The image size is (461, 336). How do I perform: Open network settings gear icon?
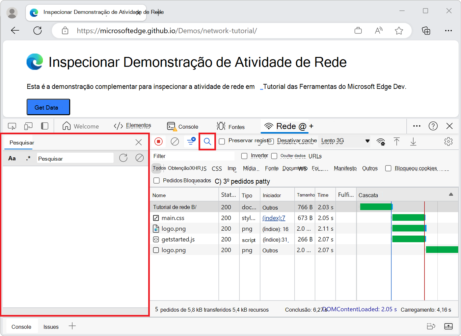coord(448,142)
